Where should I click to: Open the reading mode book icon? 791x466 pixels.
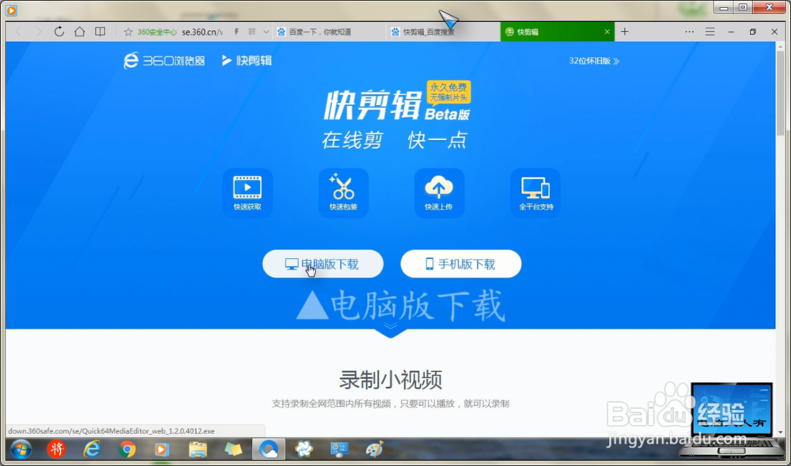[100, 32]
